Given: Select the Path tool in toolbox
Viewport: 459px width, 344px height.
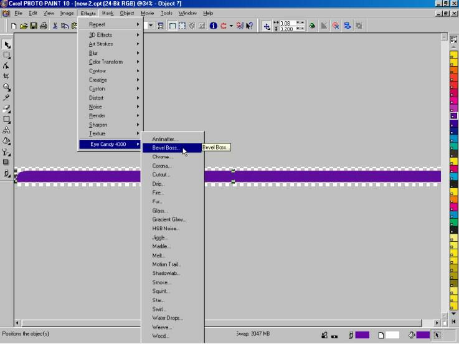Looking at the screenshot, I should coord(7,65).
